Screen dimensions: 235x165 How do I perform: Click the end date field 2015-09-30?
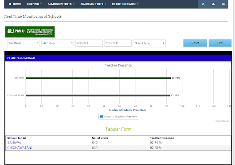tap(118, 43)
